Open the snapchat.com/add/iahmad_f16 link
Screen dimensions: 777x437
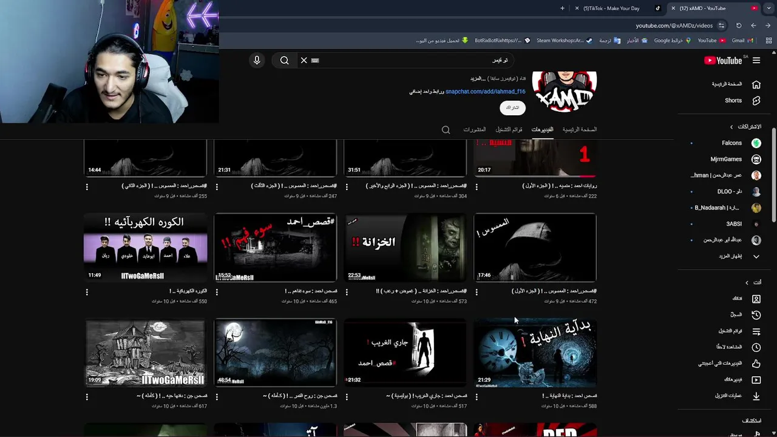(x=485, y=92)
